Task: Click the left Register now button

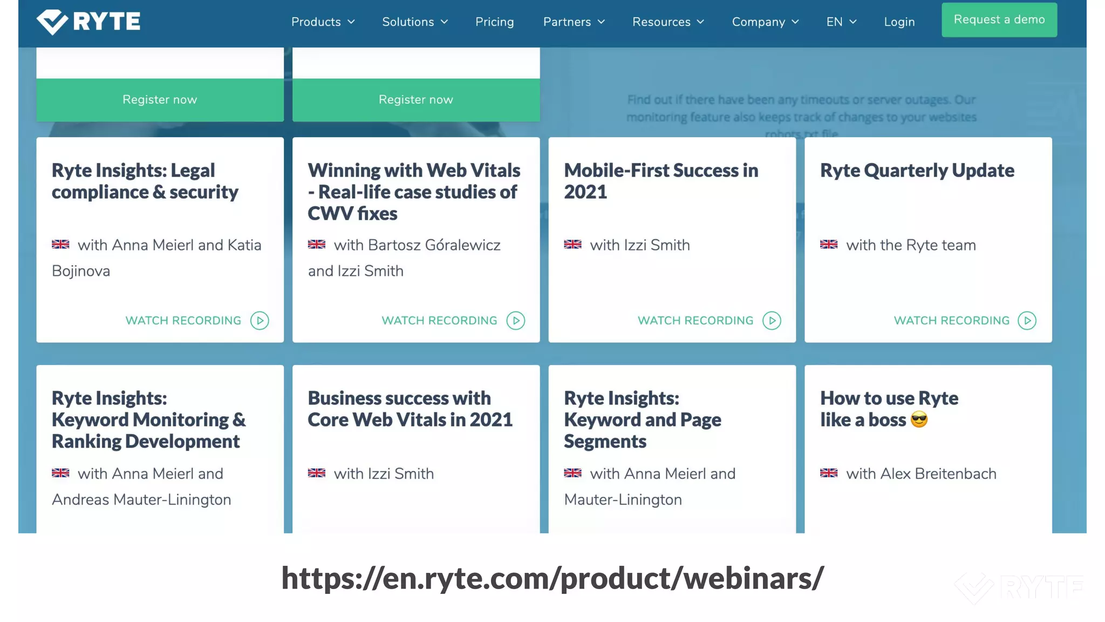Action: click(x=160, y=100)
